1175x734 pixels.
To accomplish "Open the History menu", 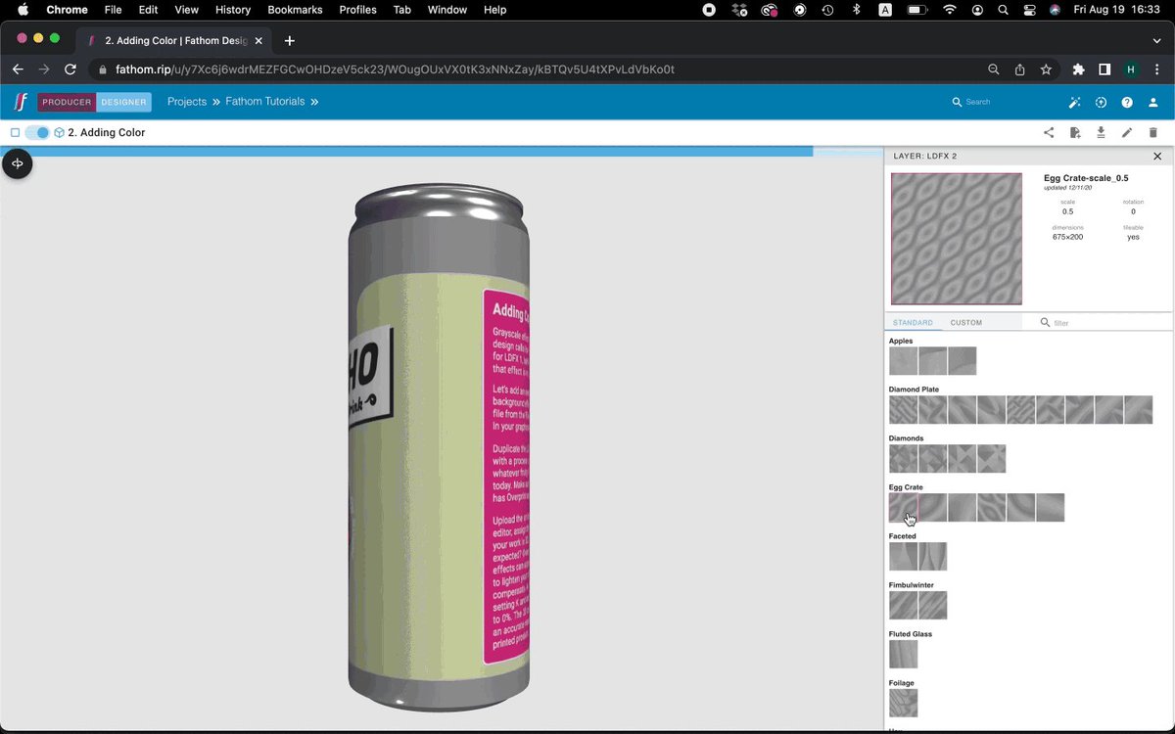I will coord(233,10).
